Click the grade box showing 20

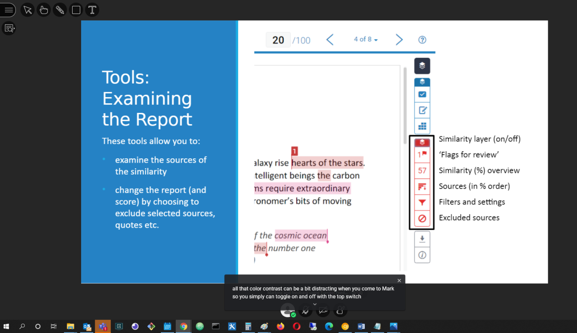tap(278, 40)
